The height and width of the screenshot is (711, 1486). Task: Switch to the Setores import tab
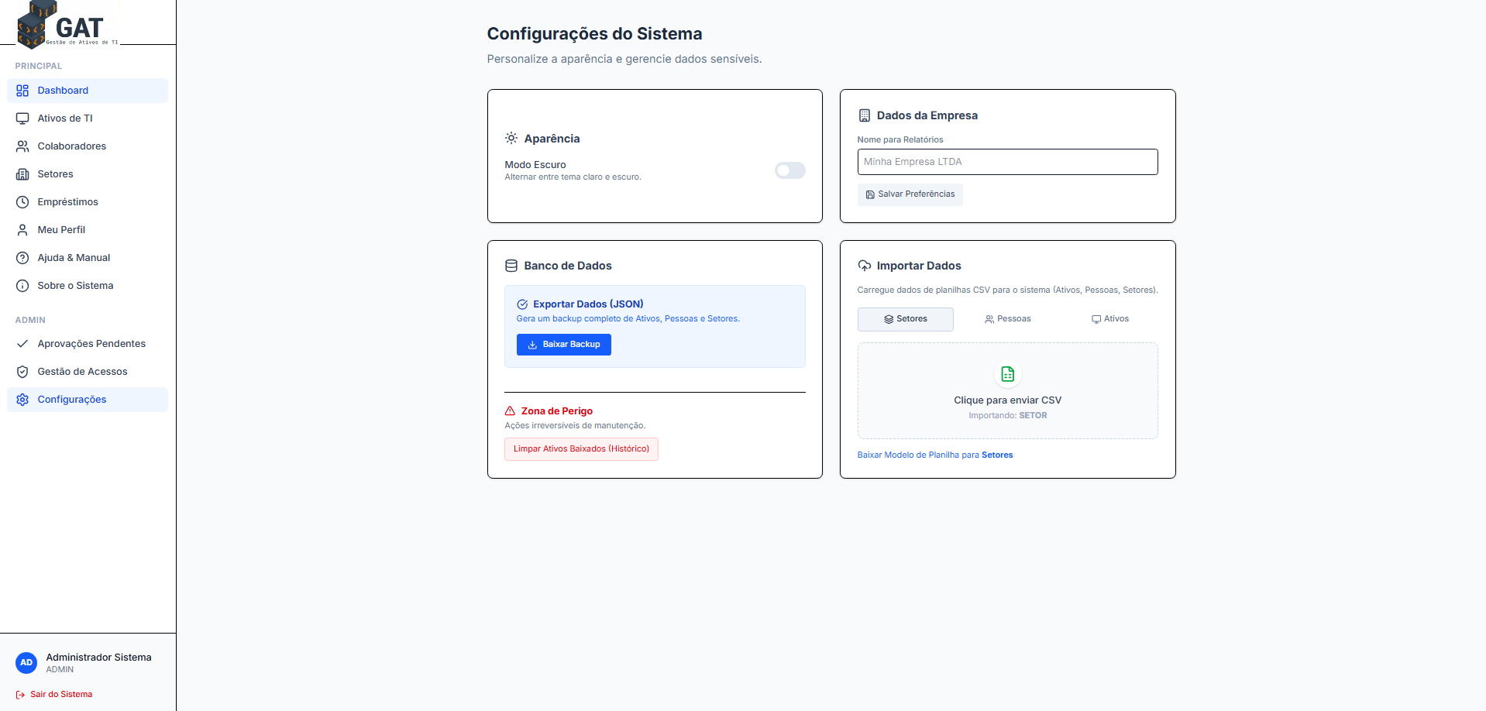pos(905,319)
